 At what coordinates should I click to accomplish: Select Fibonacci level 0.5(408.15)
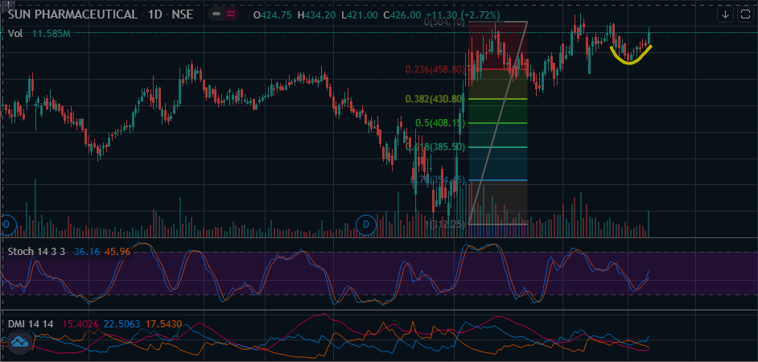(440, 123)
